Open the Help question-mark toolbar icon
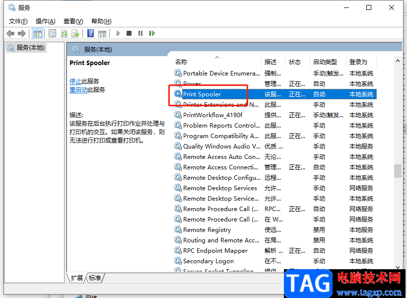The height and width of the screenshot is (298, 407). [91, 33]
